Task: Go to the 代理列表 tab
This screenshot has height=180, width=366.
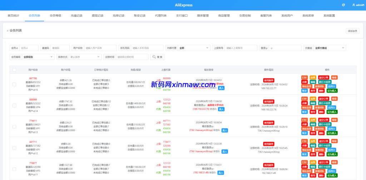Action: coord(160,16)
